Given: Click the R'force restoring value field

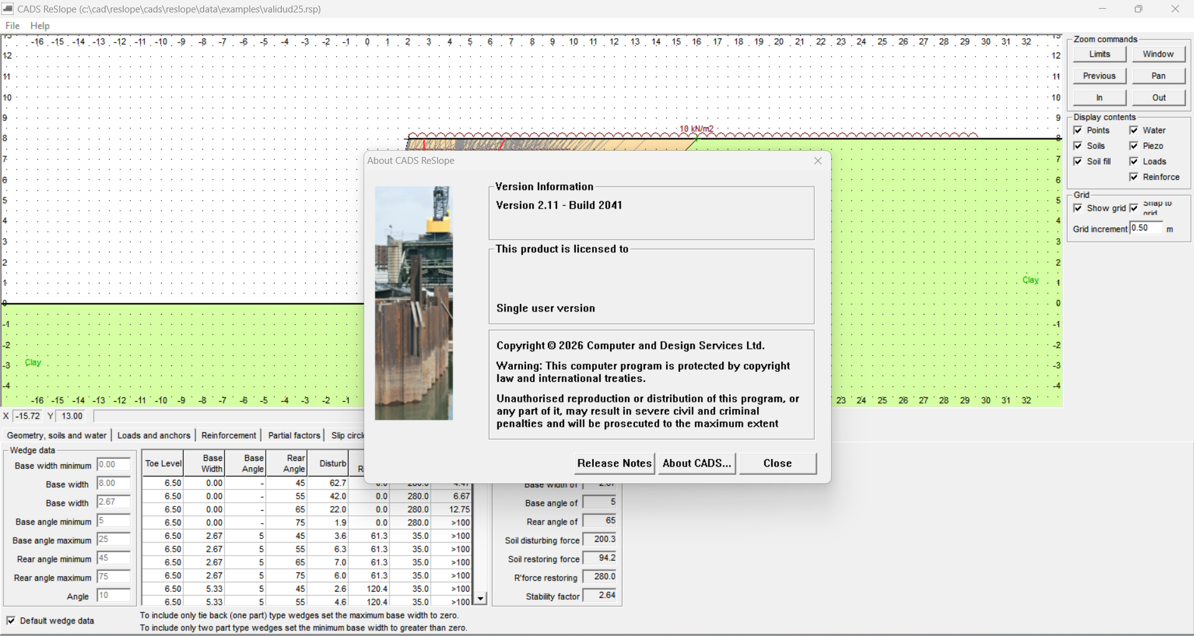Looking at the screenshot, I should pos(600,577).
